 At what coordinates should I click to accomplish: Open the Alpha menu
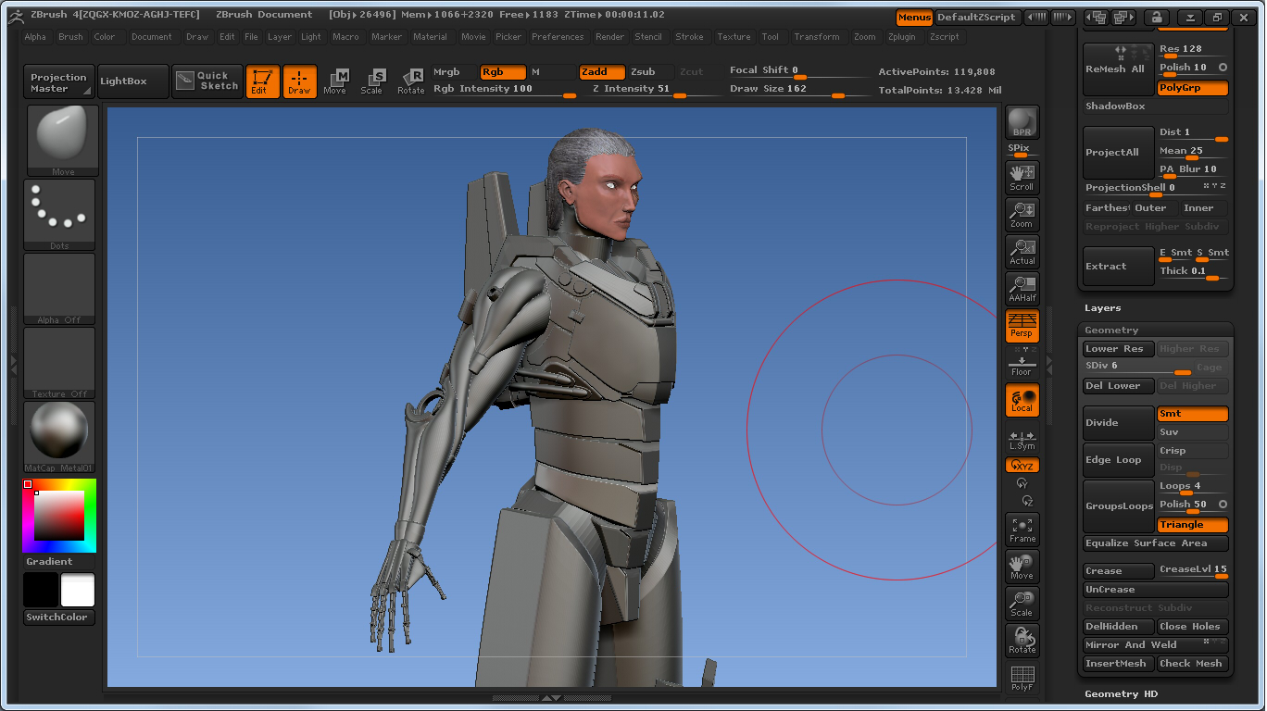(35, 37)
